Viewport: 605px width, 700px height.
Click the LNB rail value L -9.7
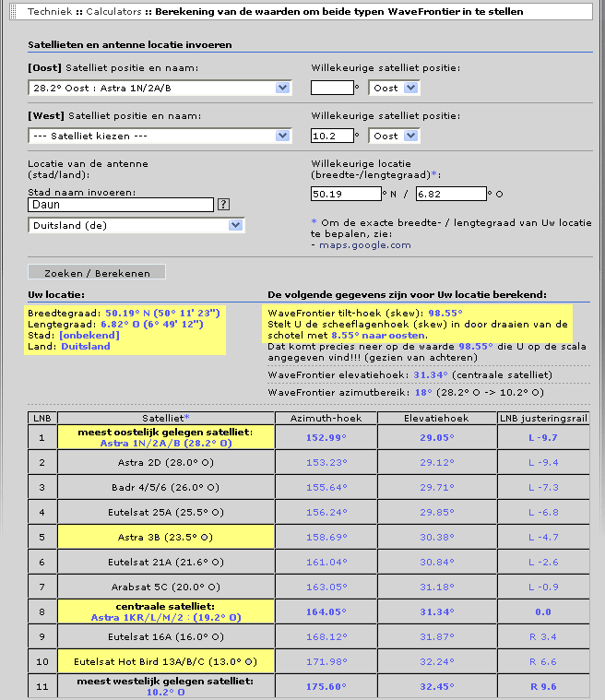click(x=543, y=437)
